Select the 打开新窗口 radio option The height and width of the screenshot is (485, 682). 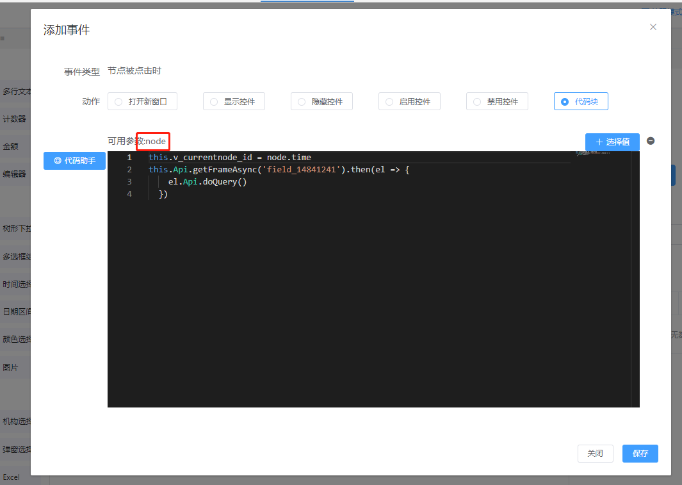click(142, 101)
